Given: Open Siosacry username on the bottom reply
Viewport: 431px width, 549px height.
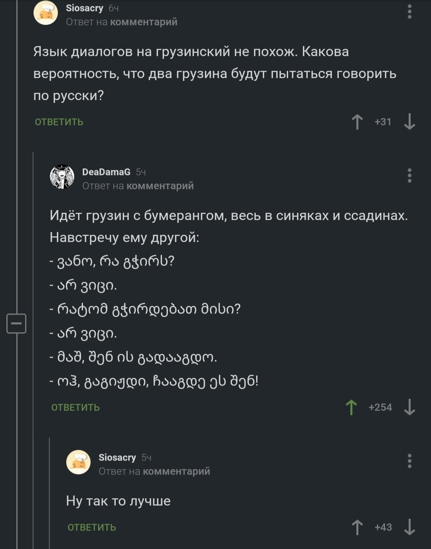Looking at the screenshot, I should pos(117,457).
